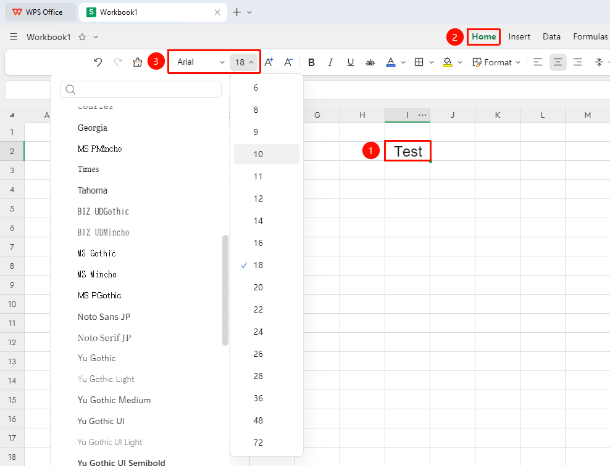Screen dimensions: 610x466
Task: Select font size 72
Action: pyautogui.click(x=258, y=443)
